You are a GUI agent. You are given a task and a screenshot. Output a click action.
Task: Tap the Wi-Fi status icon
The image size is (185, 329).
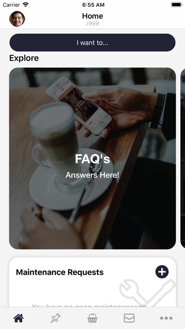coord(25,5)
